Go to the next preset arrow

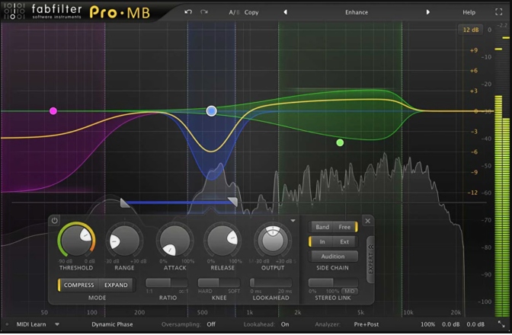tap(427, 12)
